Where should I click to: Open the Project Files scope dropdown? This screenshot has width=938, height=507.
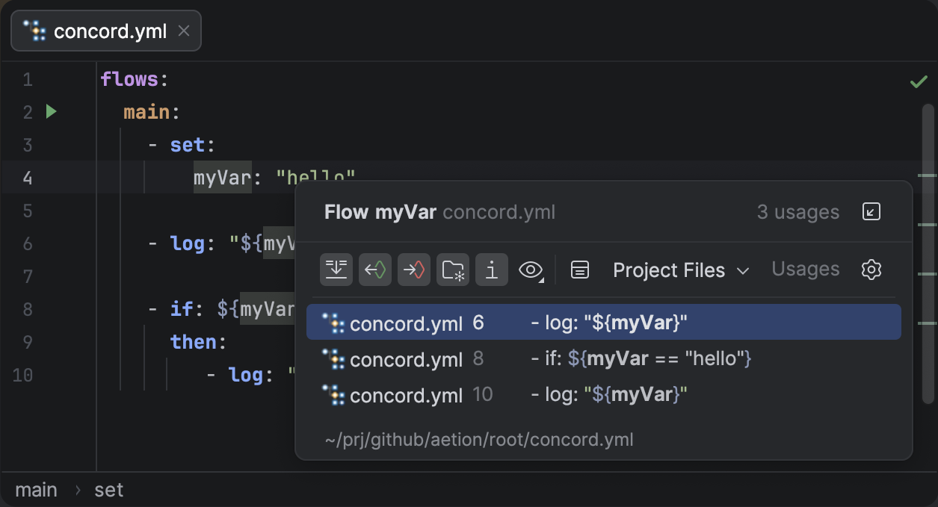[x=680, y=270]
